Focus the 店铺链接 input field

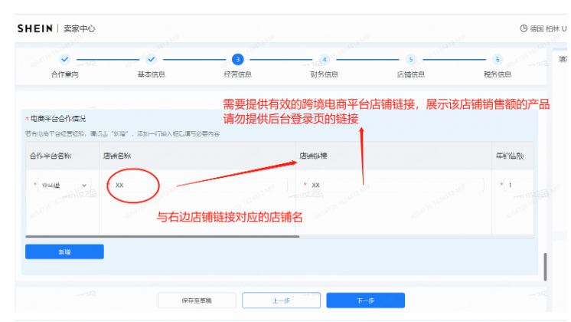coord(394,186)
